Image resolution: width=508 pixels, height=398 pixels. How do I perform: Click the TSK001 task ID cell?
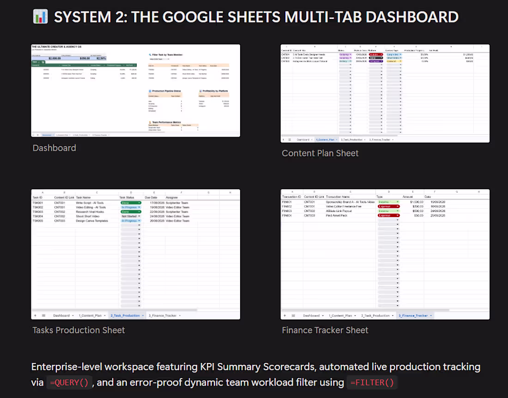coord(37,203)
